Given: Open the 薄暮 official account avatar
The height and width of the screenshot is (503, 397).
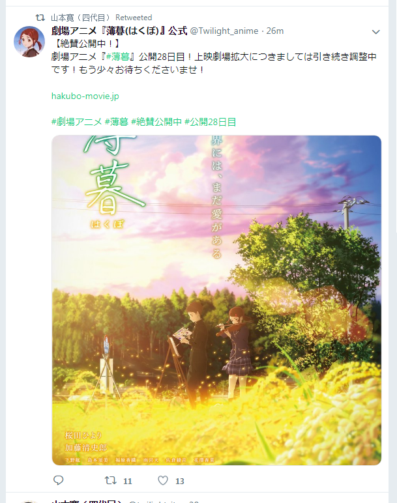Looking at the screenshot, I should pyautogui.click(x=29, y=42).
